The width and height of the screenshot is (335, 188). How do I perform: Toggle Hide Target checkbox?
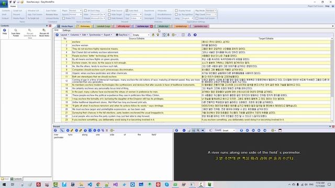pos(109,15)
